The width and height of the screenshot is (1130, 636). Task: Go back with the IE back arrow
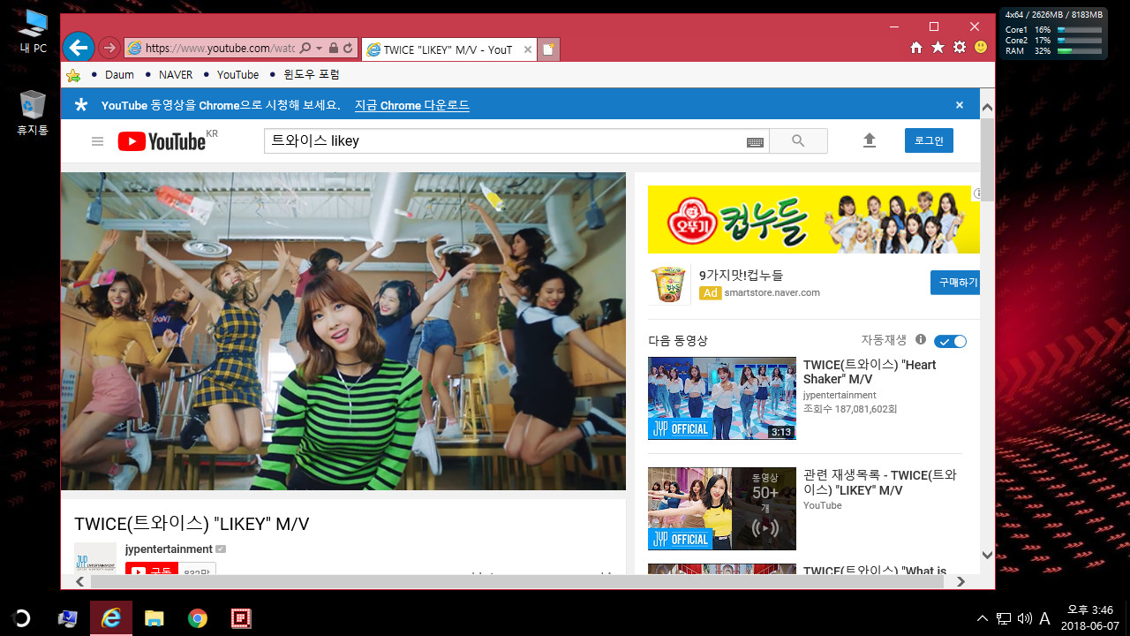(79, 48)
